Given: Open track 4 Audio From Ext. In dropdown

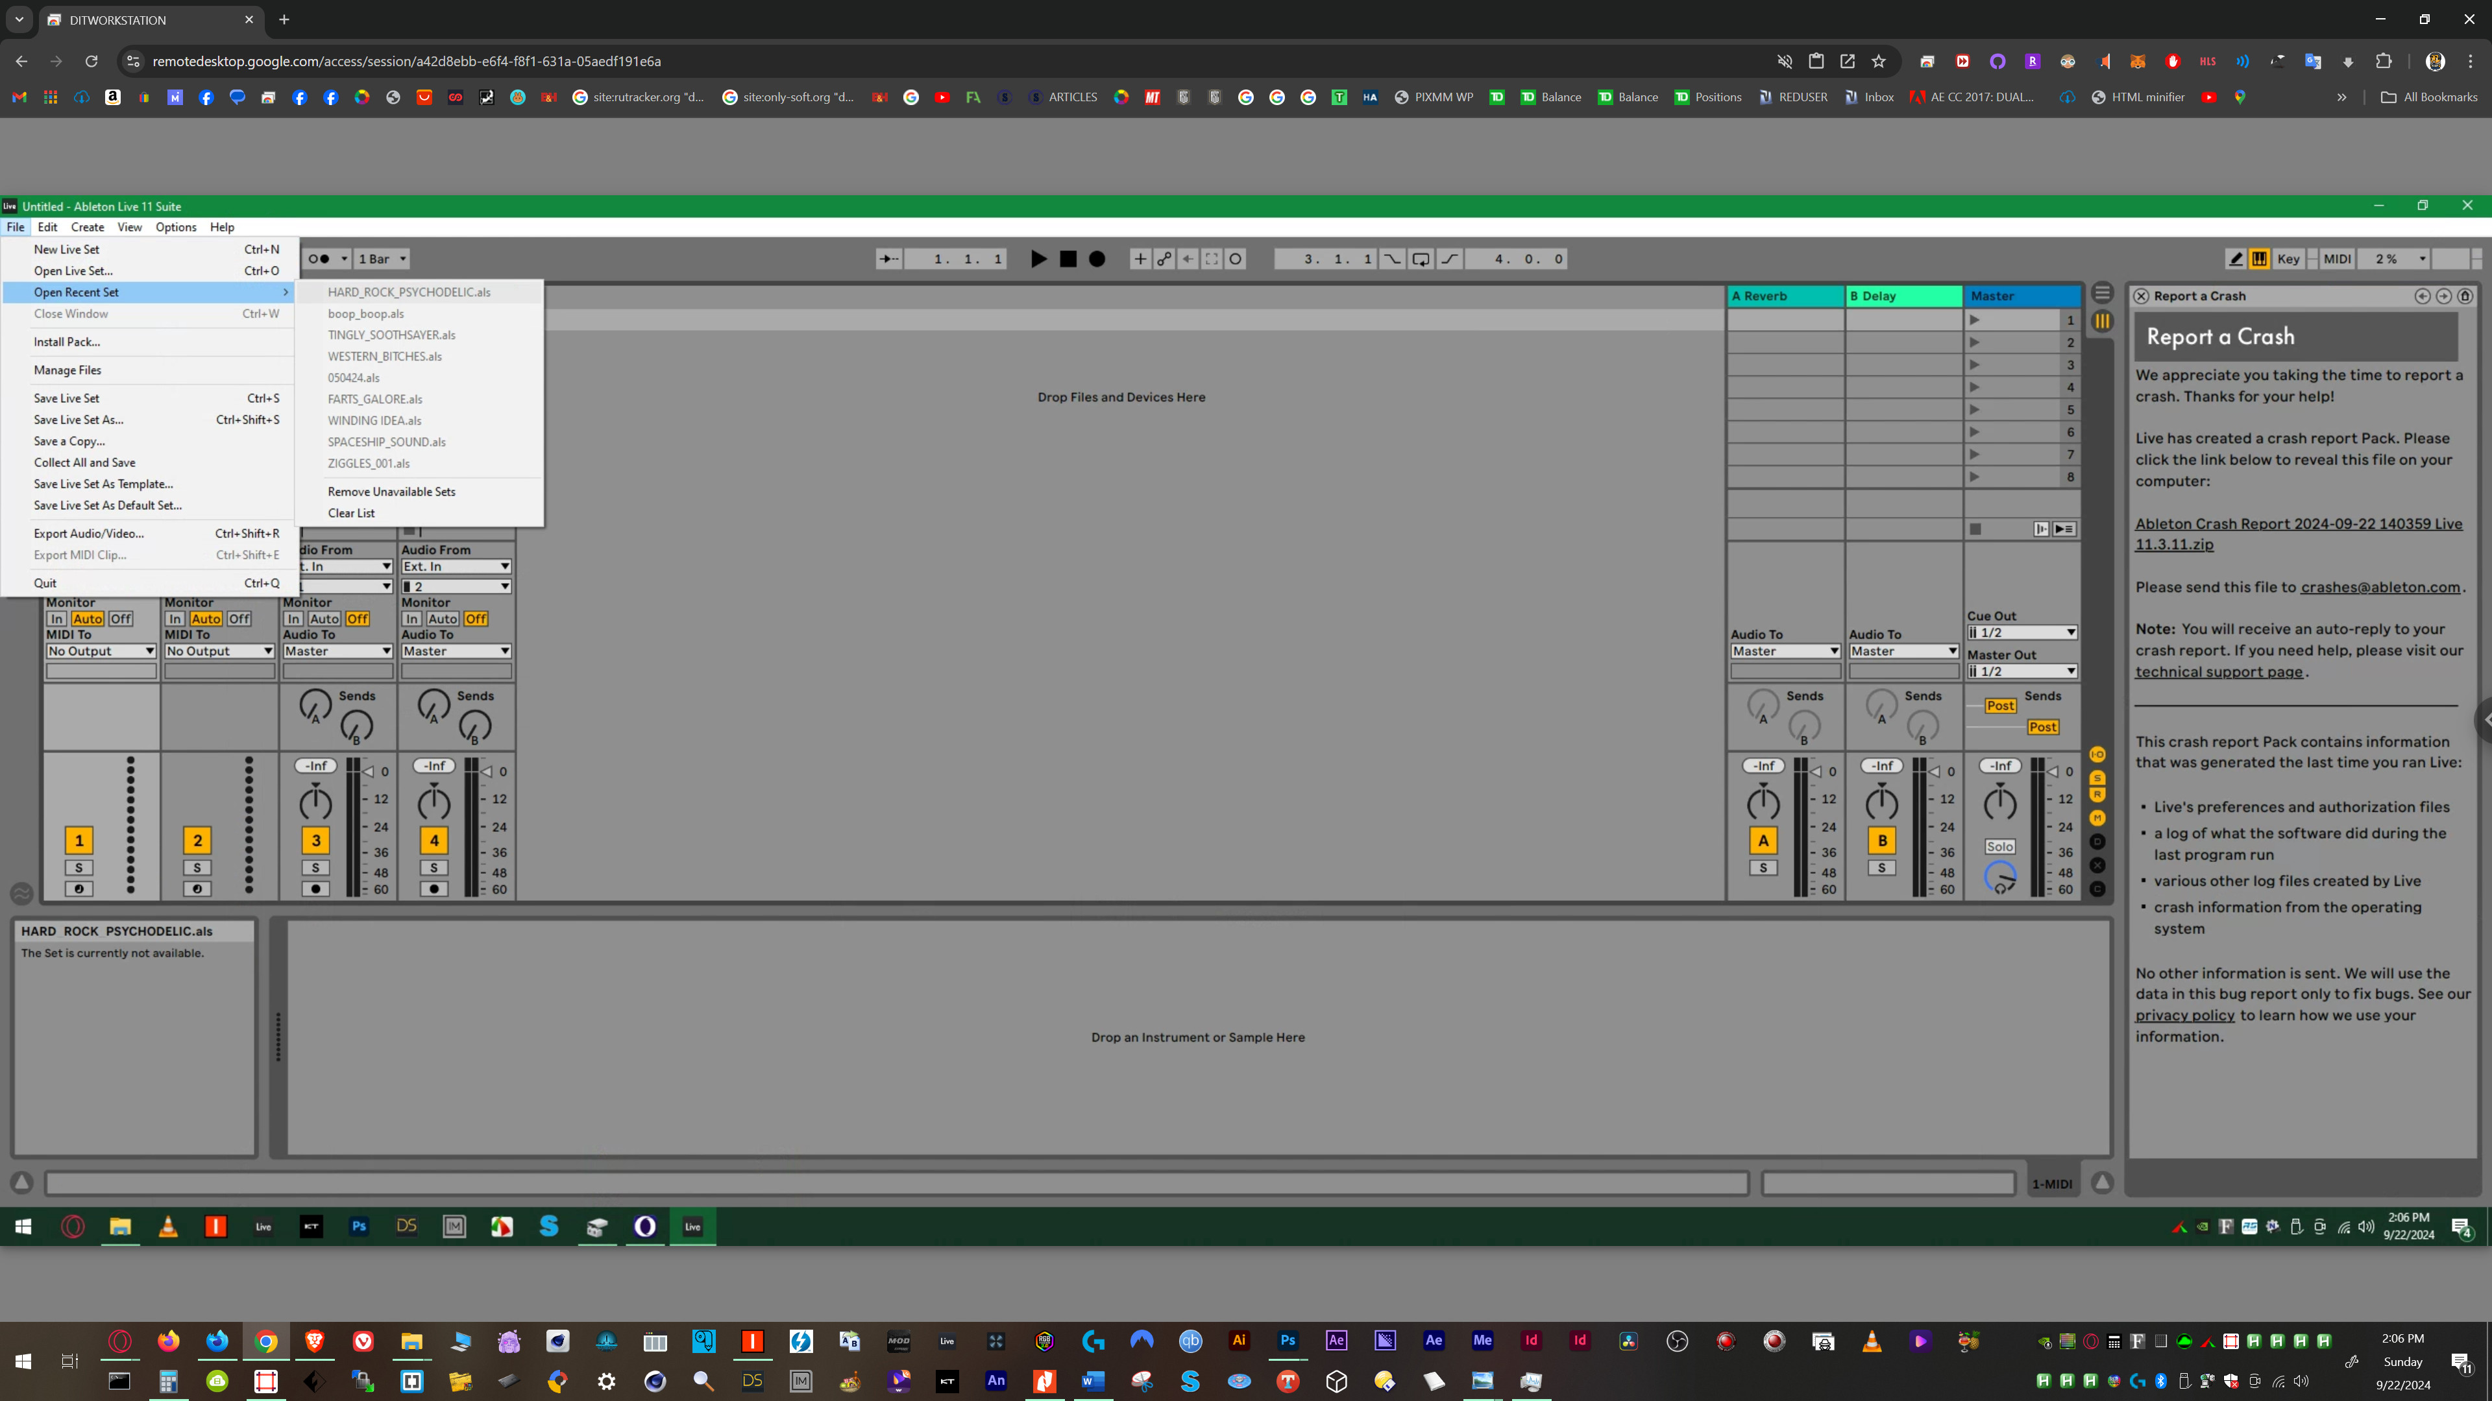Looking at the screenshot, I should coord(456,567).
